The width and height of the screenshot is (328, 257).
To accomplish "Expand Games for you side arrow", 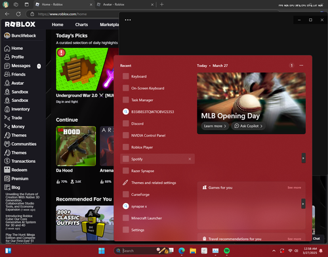I will point(303,204).
